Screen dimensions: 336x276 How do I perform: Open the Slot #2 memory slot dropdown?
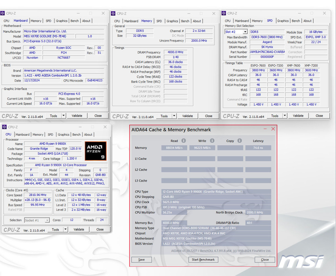(245, 32)
